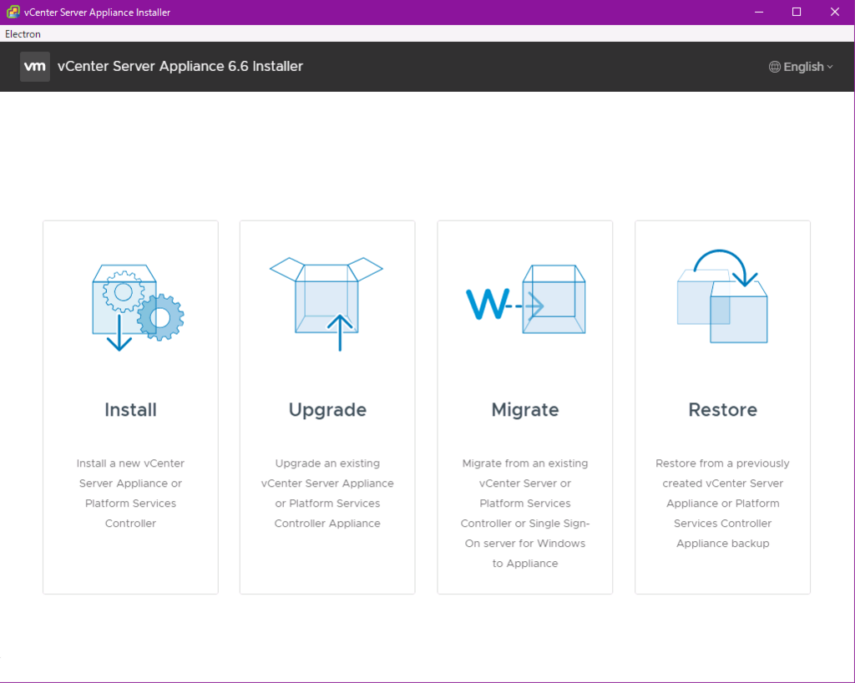Select the Upgrade heading
Viewport: 855px width, 683px height.
327,411
